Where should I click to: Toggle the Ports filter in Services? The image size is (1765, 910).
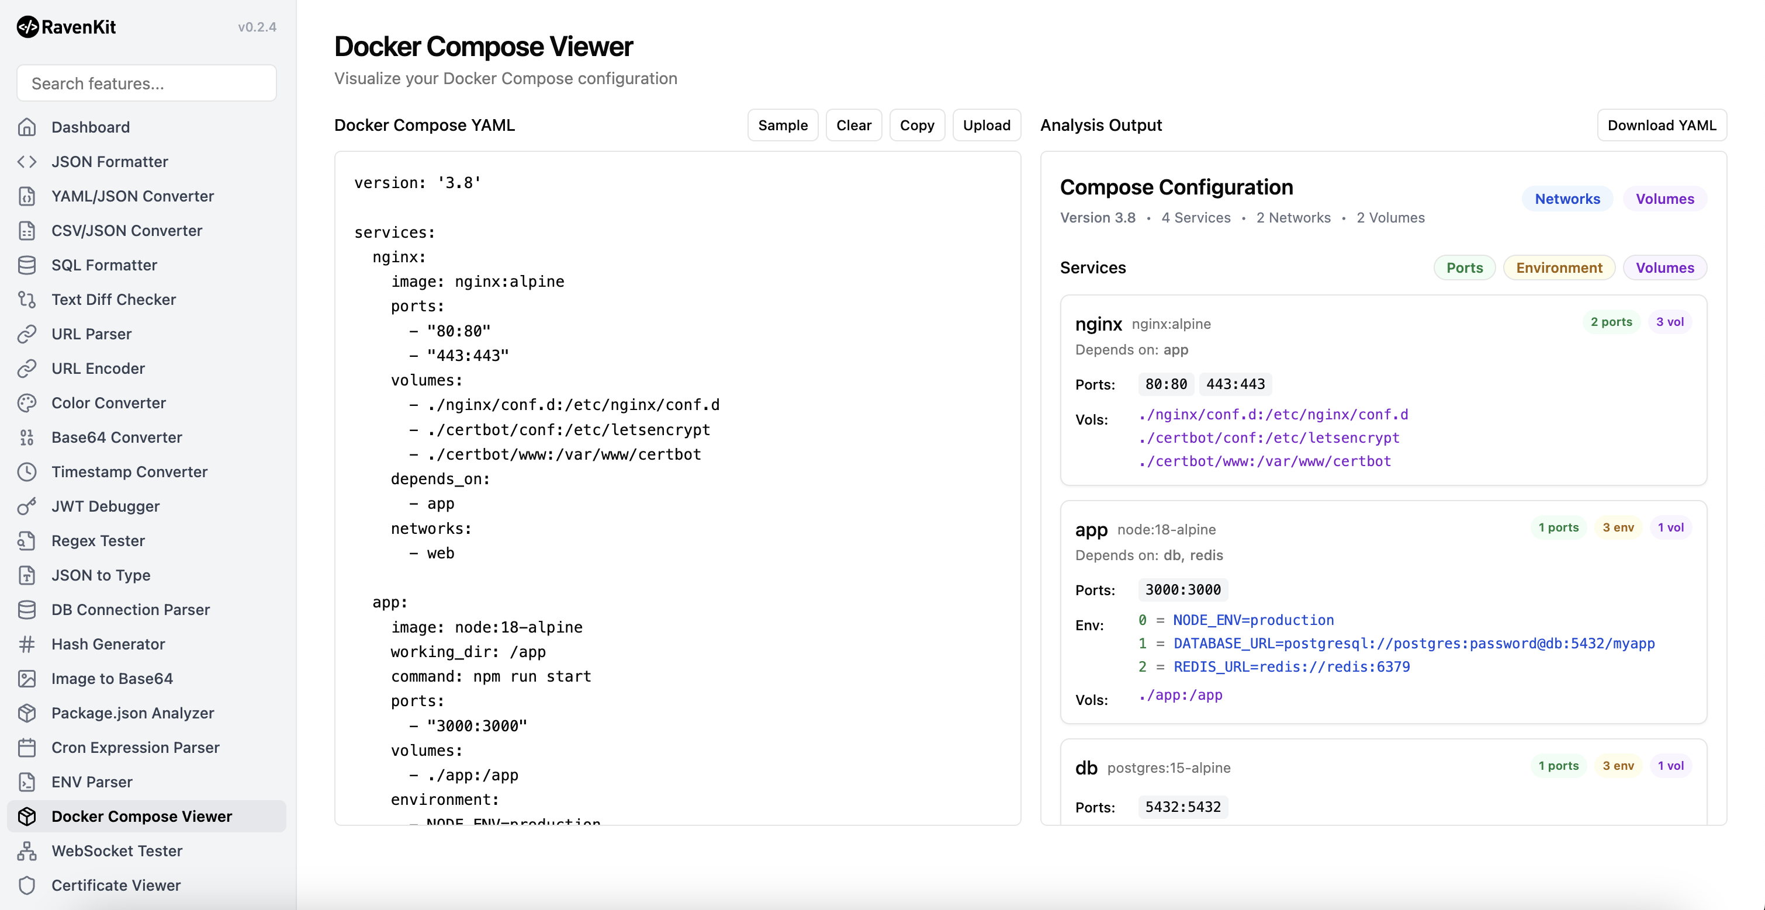pyautogui.click(x=1464, y=268)
